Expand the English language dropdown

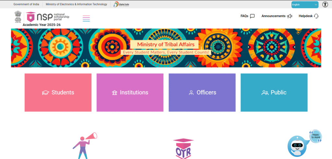(x=305, y=5)
